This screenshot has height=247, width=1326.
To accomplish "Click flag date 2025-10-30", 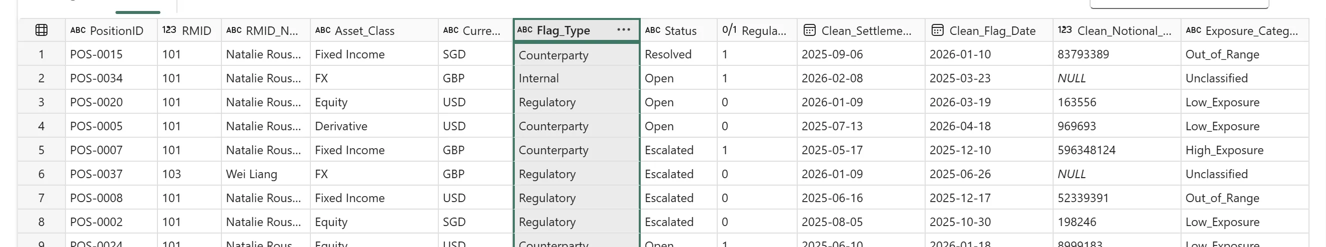I will [989, 222].
